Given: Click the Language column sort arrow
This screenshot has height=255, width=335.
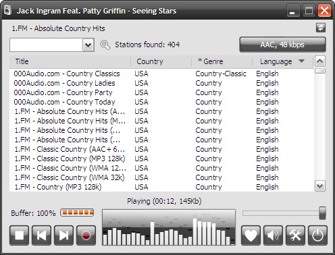Looking at the screenshot, I should [301, 61].
